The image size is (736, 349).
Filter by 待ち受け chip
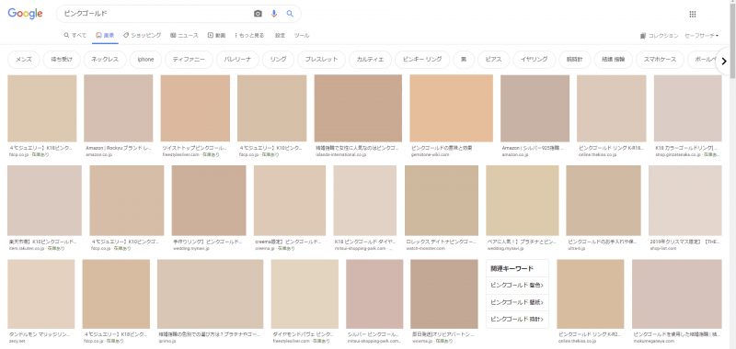[62, 60]
